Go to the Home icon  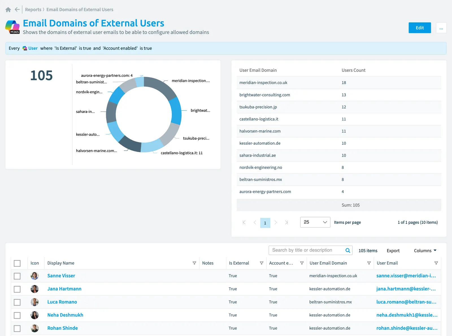[x=8, y=10]
